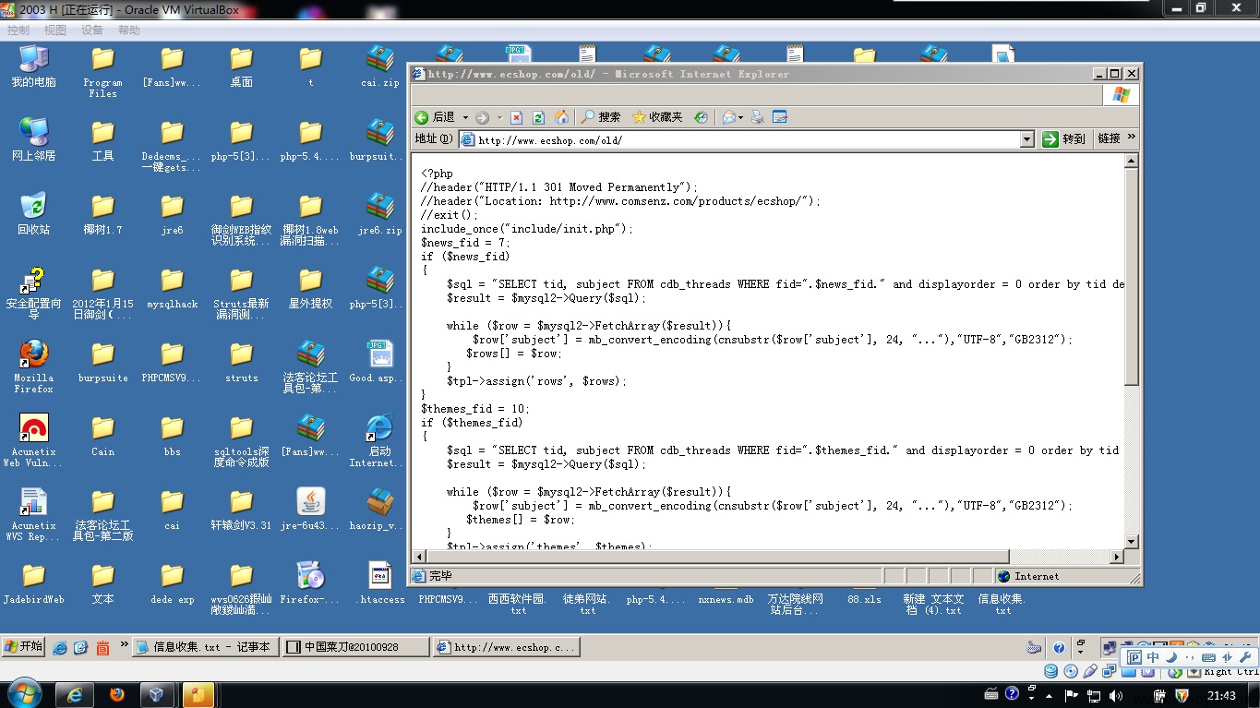Select the burpsuite folder icon
The image size is (1260, 708).
(103, 362)
